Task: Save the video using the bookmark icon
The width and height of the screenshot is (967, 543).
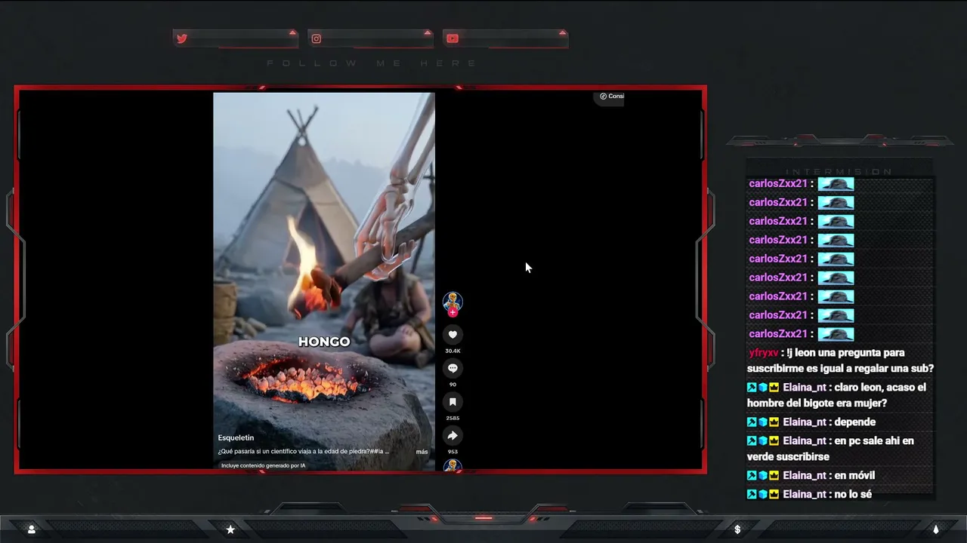Action: tap(453, 402)
